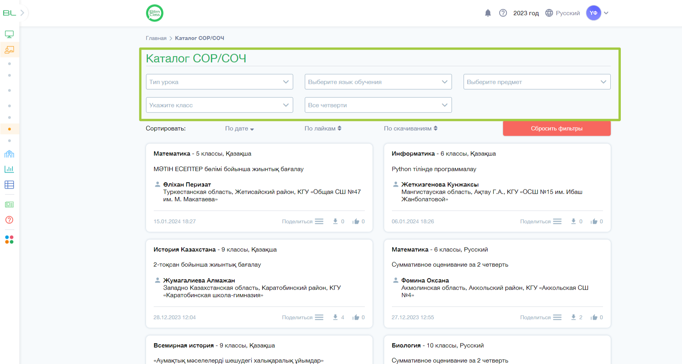This screenshot has width=682, height=364.
Task: Expand the user menu chevron
Action: 606,13
